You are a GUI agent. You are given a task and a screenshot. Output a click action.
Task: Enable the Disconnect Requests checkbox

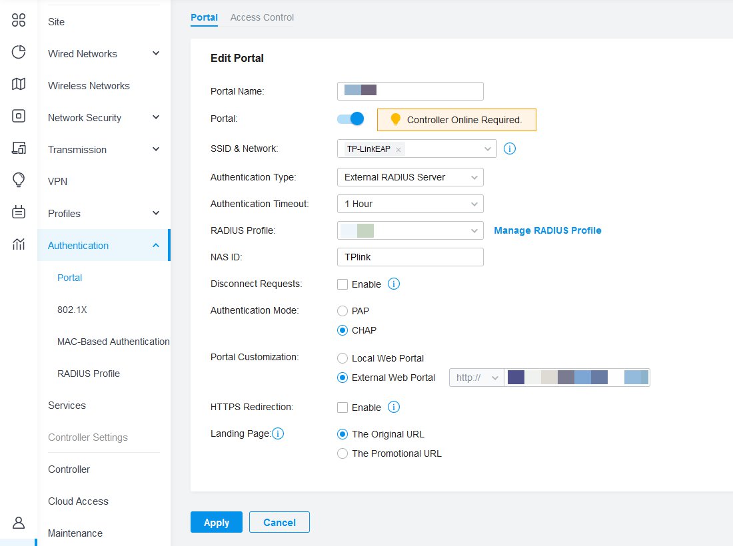[343, 284]
